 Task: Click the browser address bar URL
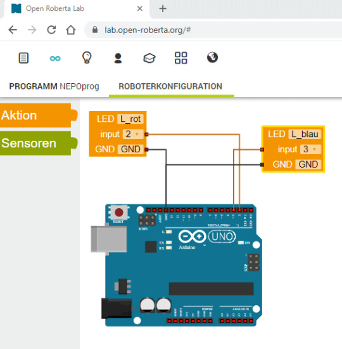pos(148,30)
